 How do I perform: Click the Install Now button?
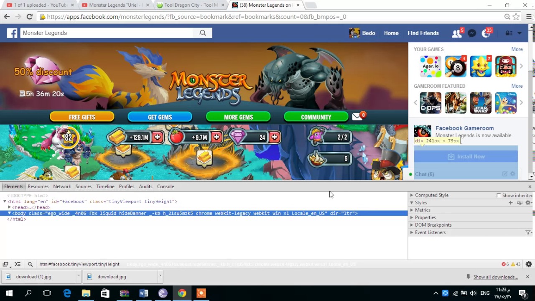(x=466, y=156)
